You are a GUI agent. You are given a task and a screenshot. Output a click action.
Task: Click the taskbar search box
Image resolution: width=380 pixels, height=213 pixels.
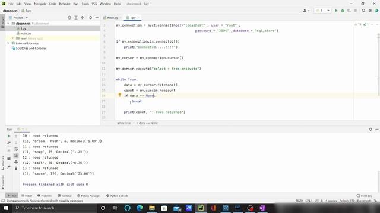coord(55,208)
